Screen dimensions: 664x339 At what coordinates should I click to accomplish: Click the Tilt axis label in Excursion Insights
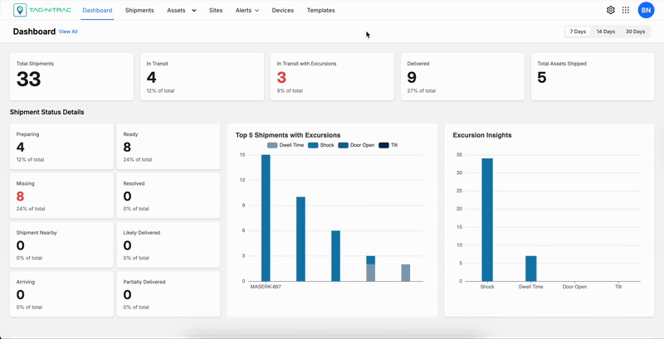618,287
